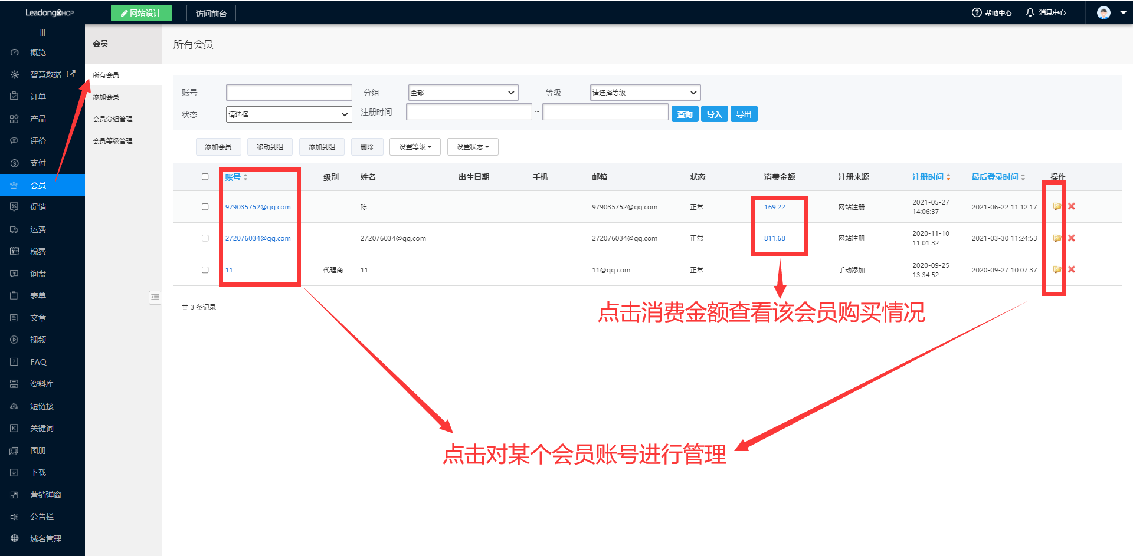The width and height of the screenshot is (1133, 556).
Task: Check the select-all checkbox in table header
Action: [x=205, y=176]
